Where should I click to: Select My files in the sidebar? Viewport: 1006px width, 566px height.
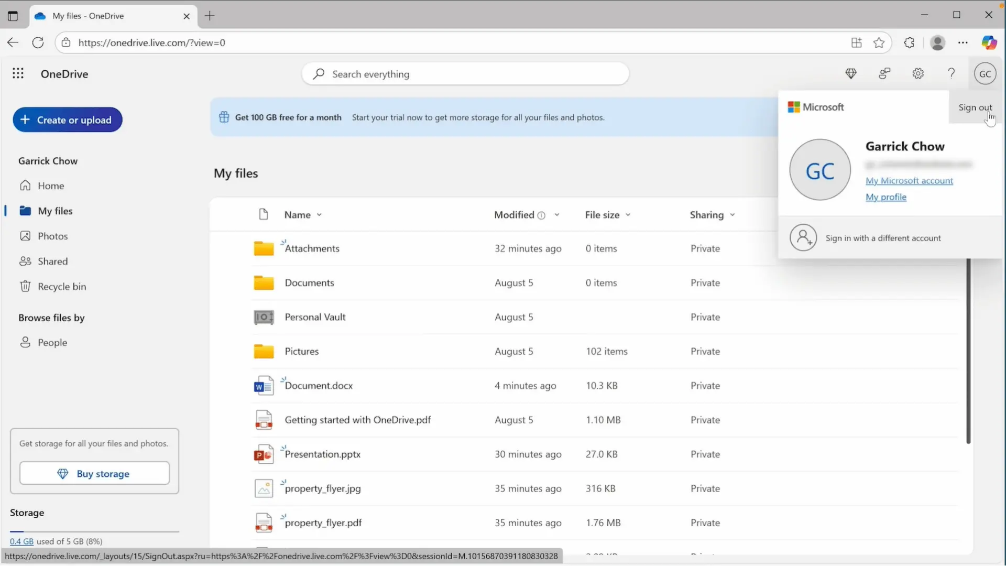pos(55,211)
